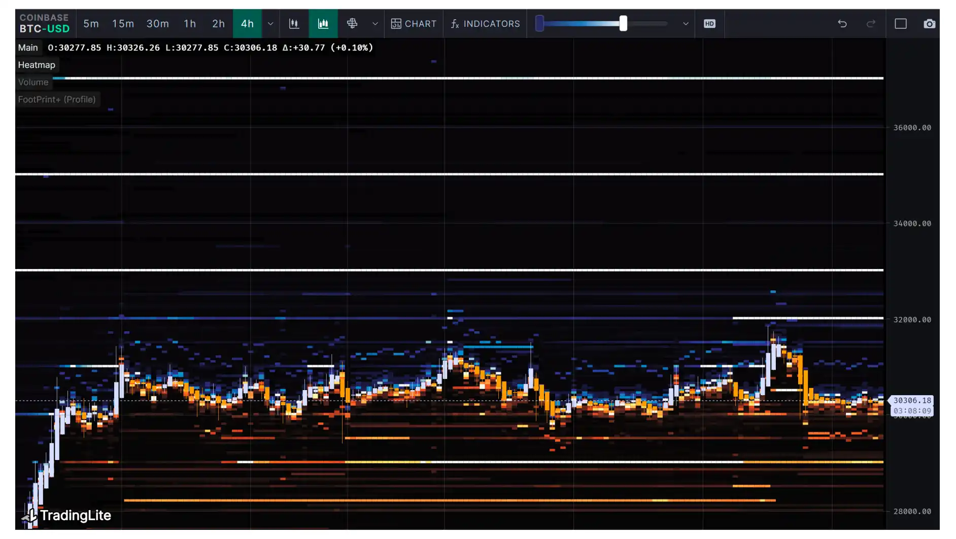Click the heatmap slider's left handle
The image size is (956, 539).
pyautogui.click(x=540, y=23)
